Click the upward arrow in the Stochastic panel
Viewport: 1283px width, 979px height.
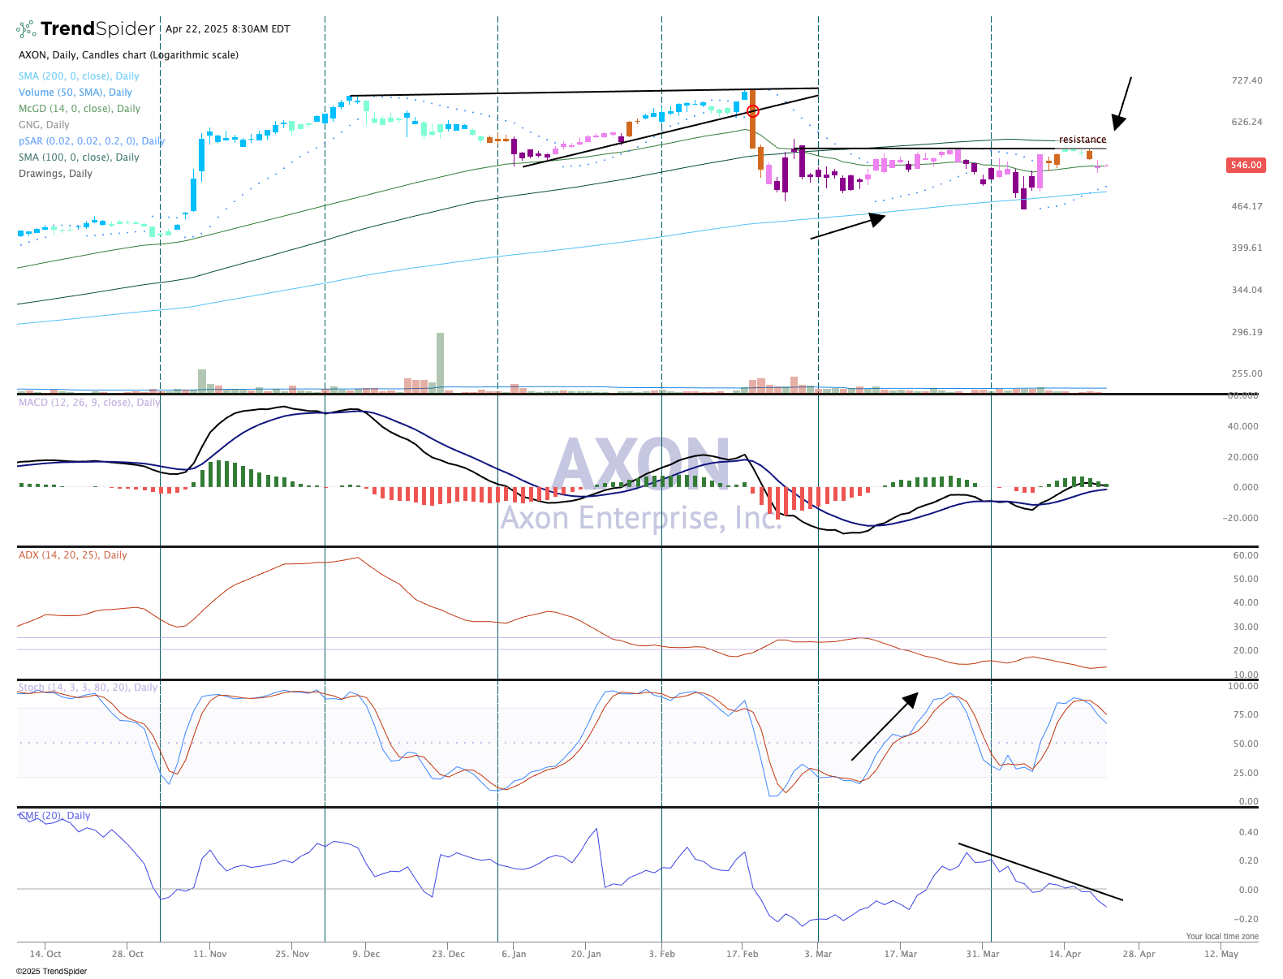click(x=885, y=727)
